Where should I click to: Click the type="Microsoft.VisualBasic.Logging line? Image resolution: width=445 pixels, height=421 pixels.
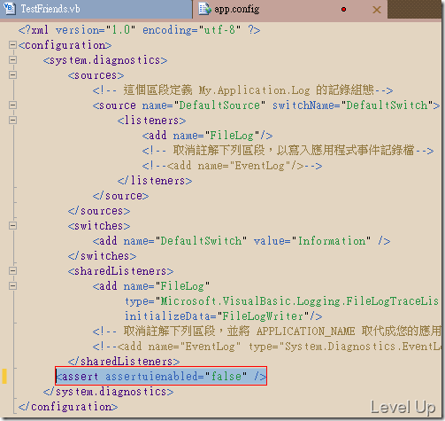click(281, 301)
